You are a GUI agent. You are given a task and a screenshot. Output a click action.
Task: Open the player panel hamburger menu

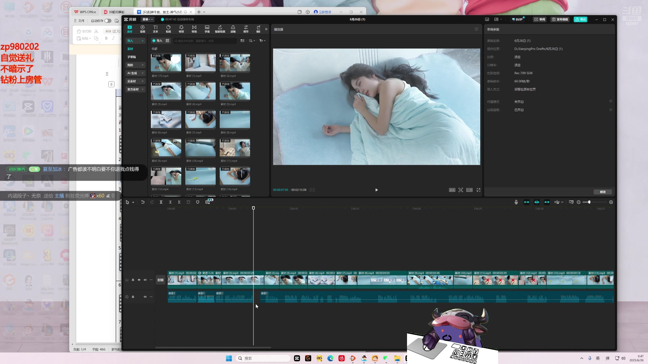click(476, 29)
